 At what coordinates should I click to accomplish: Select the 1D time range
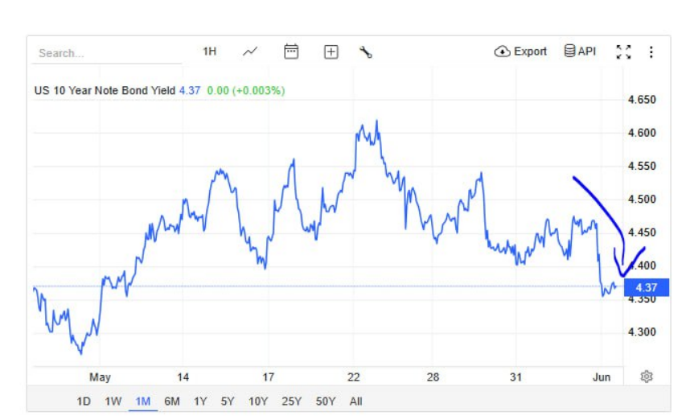(x=84, y=401)
